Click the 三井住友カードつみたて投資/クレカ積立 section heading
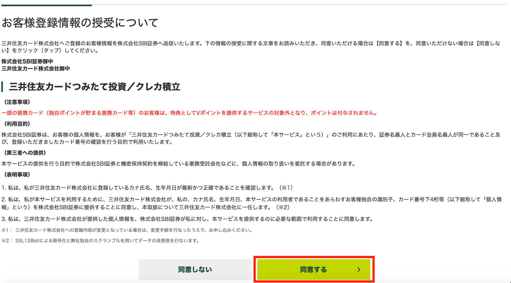511x283 pixels. [x=95, y=87]
